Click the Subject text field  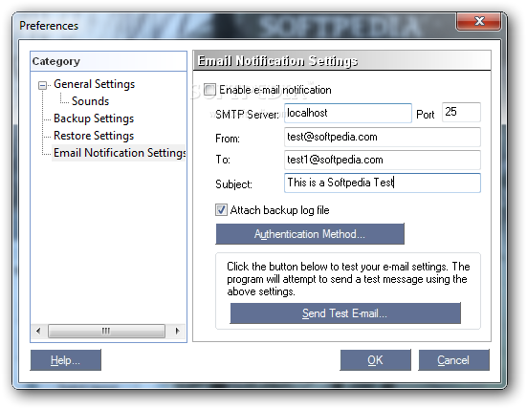click(x=383, y=183)
